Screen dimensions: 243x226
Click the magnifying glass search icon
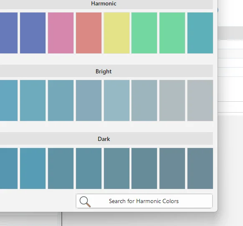click(x=85, y=201)
